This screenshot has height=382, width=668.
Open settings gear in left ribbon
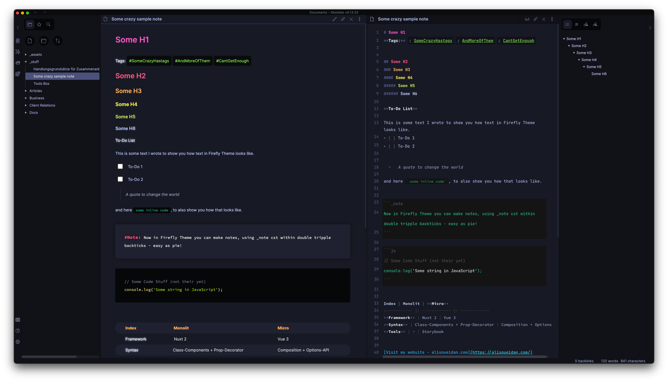(x=17, y=341)
